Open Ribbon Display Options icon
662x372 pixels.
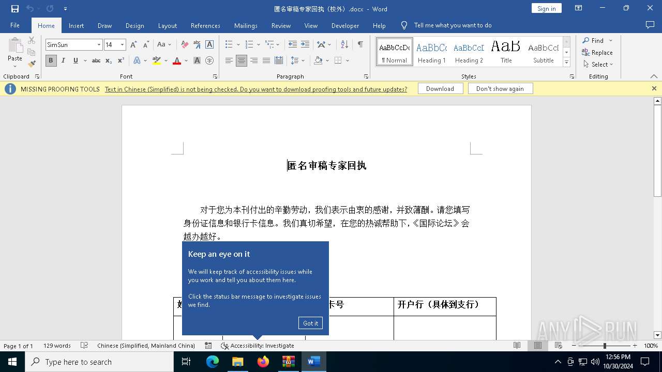(x=579, y=8)
